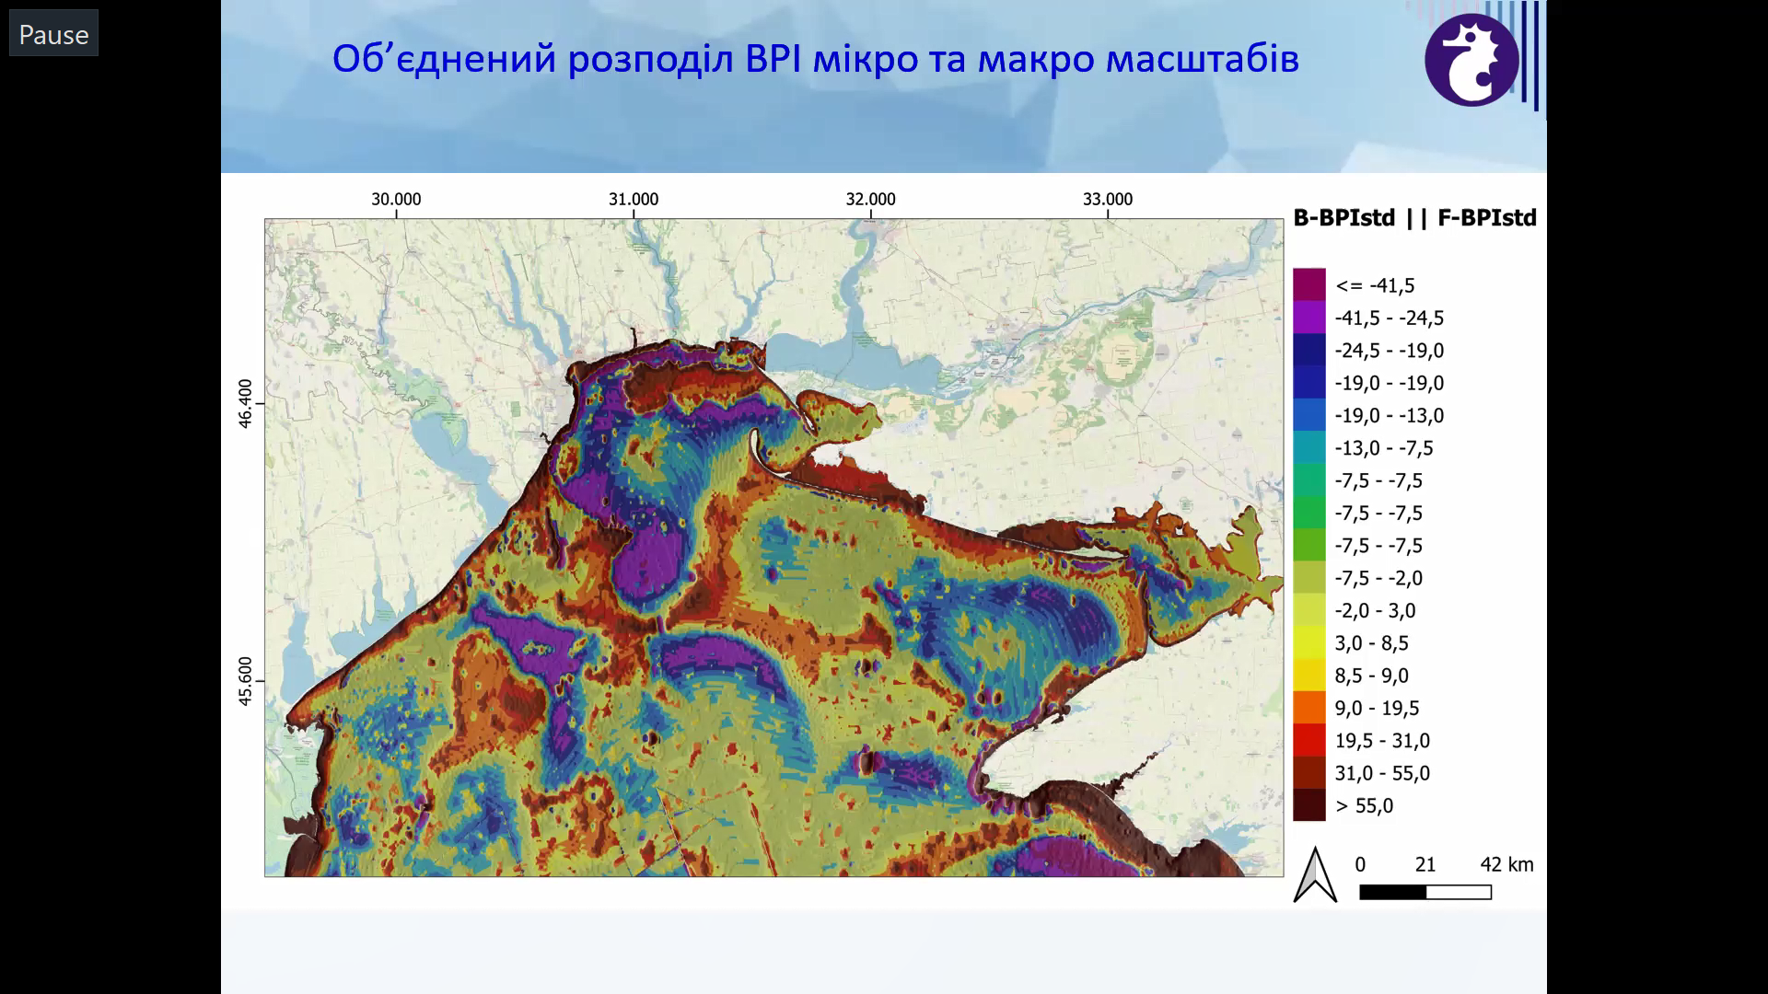
Task: Click the longitude label '30.000'
Action: (396, 199)
